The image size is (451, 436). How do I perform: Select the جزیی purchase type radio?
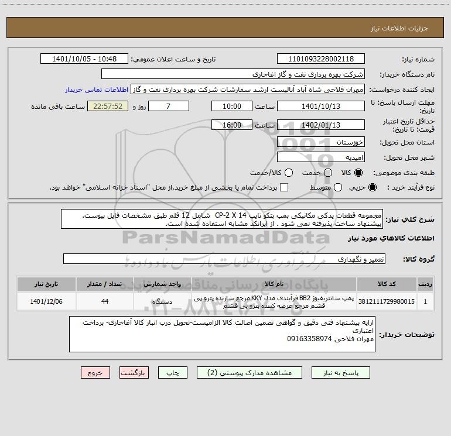(373, 187)
